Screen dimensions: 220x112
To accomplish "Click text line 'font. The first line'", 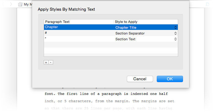I will coord(106,94).
